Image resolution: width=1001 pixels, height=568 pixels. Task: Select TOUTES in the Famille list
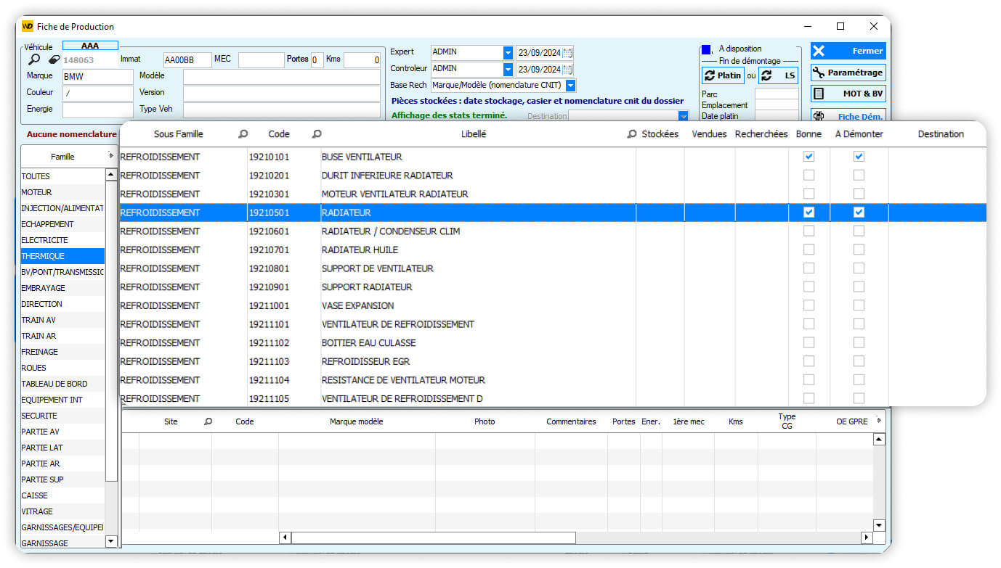point(63,176)
